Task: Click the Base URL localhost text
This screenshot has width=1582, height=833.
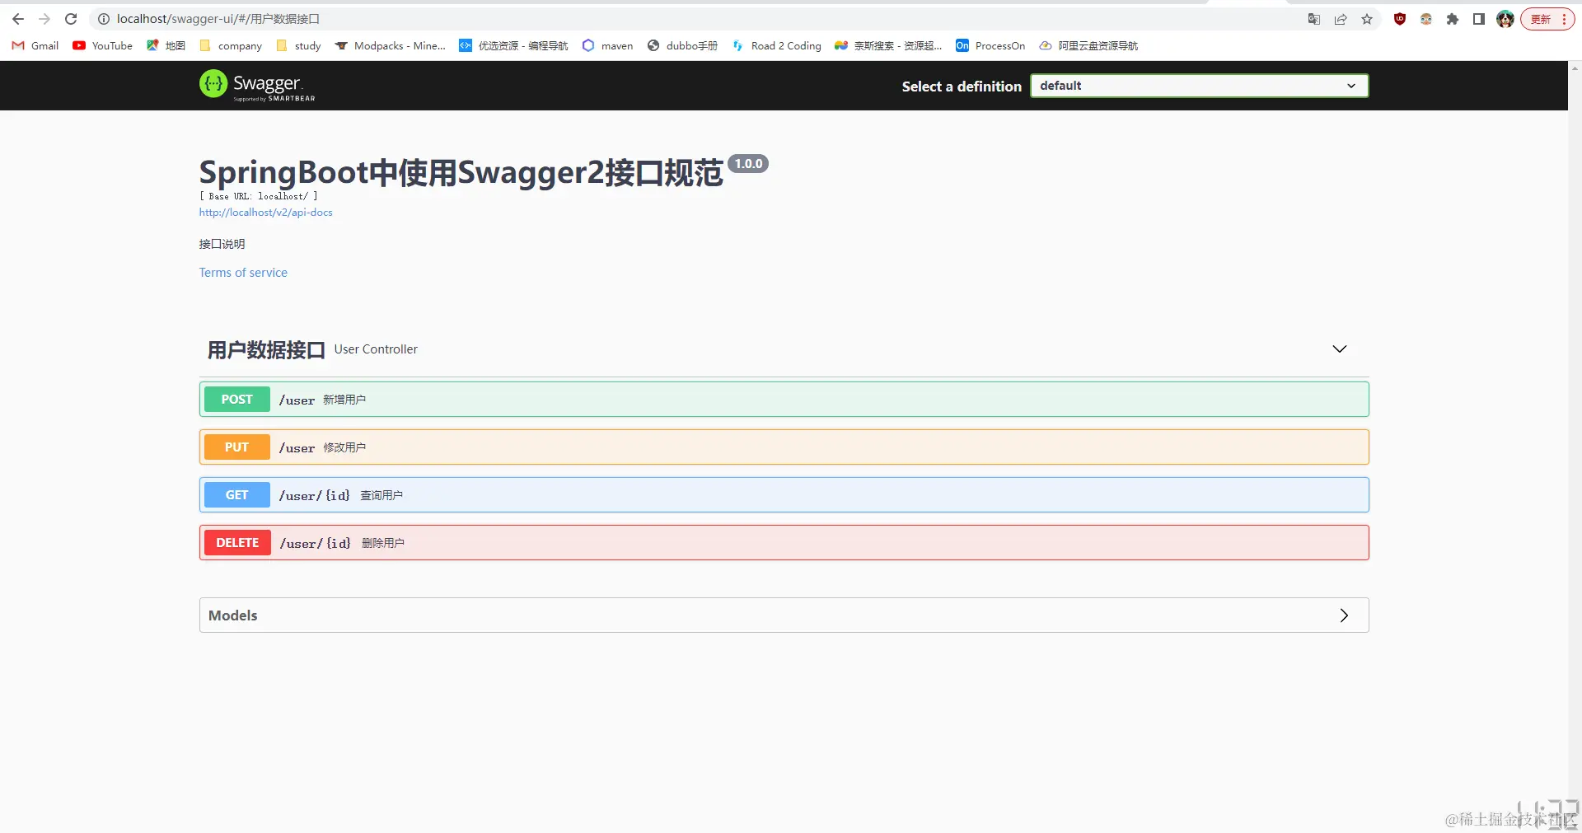Action: click(x=258, y=196)
